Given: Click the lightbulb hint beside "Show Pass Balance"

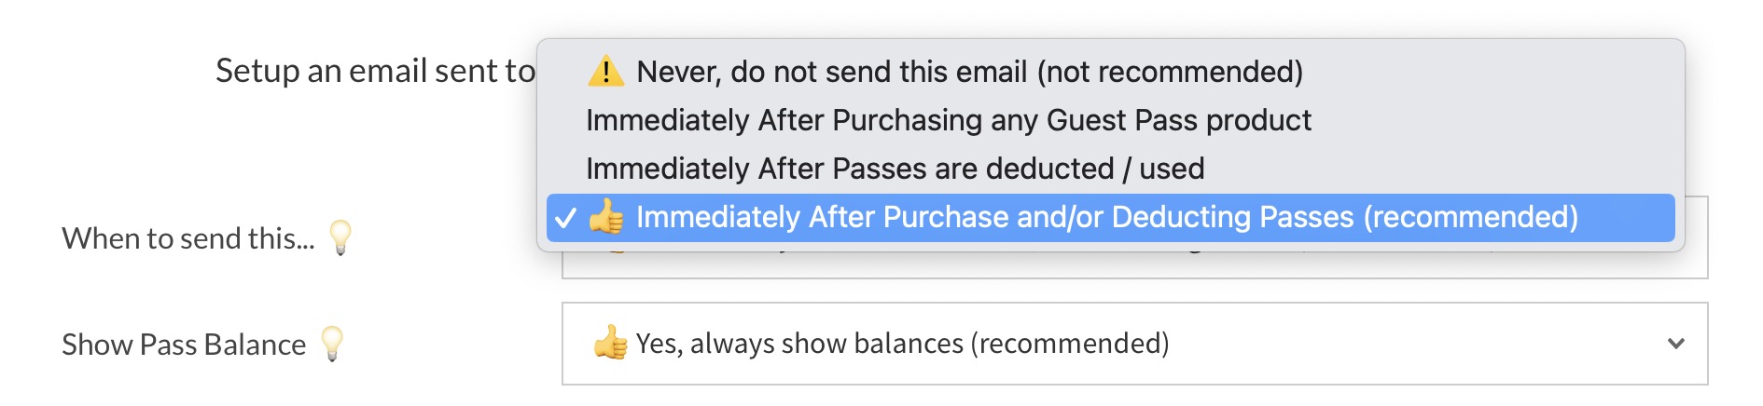Looking at the screenshot, I should (332, 344).
